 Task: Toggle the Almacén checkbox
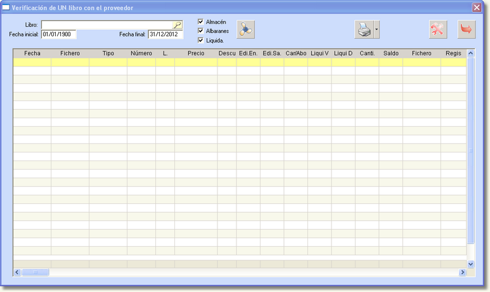[201, 22]
